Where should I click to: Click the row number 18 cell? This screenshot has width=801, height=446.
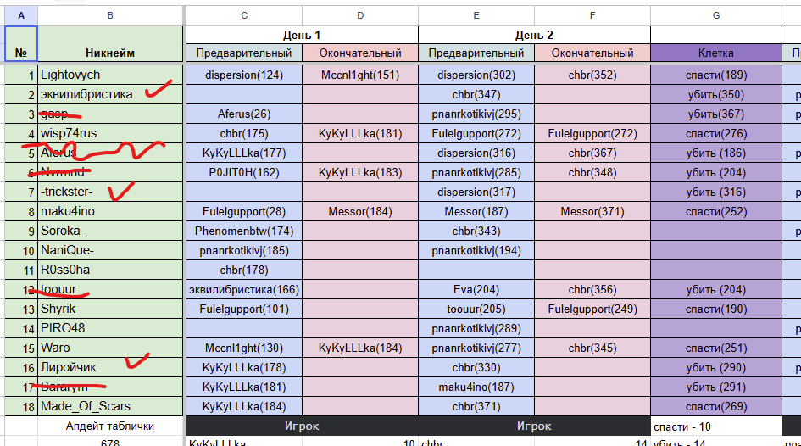[x=20, y=406]
